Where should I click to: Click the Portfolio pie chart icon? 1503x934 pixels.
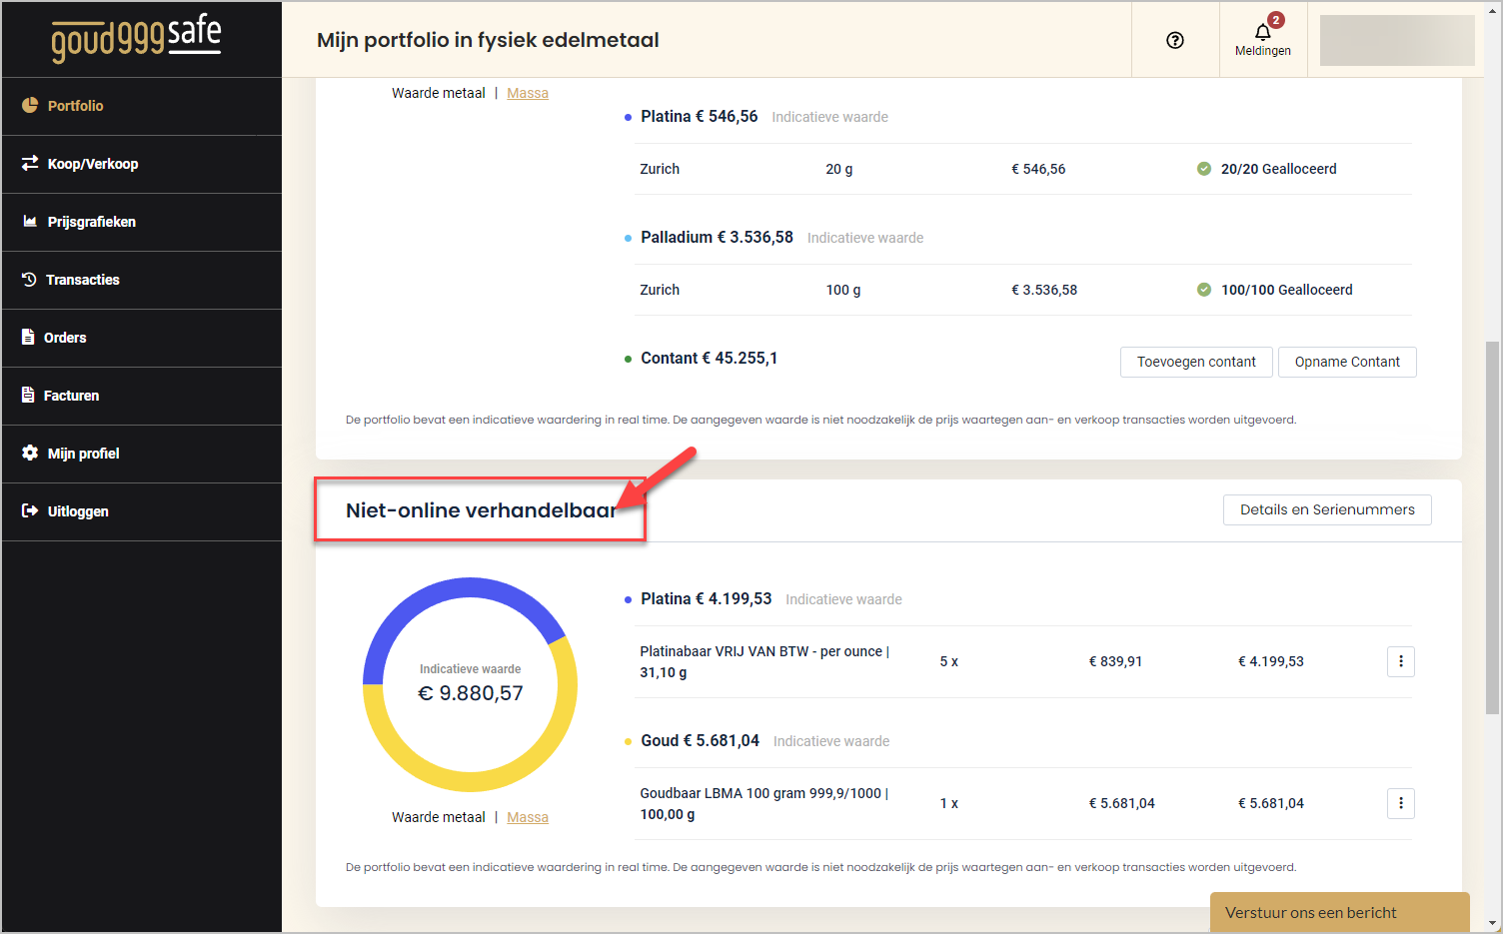coord(30,105)
